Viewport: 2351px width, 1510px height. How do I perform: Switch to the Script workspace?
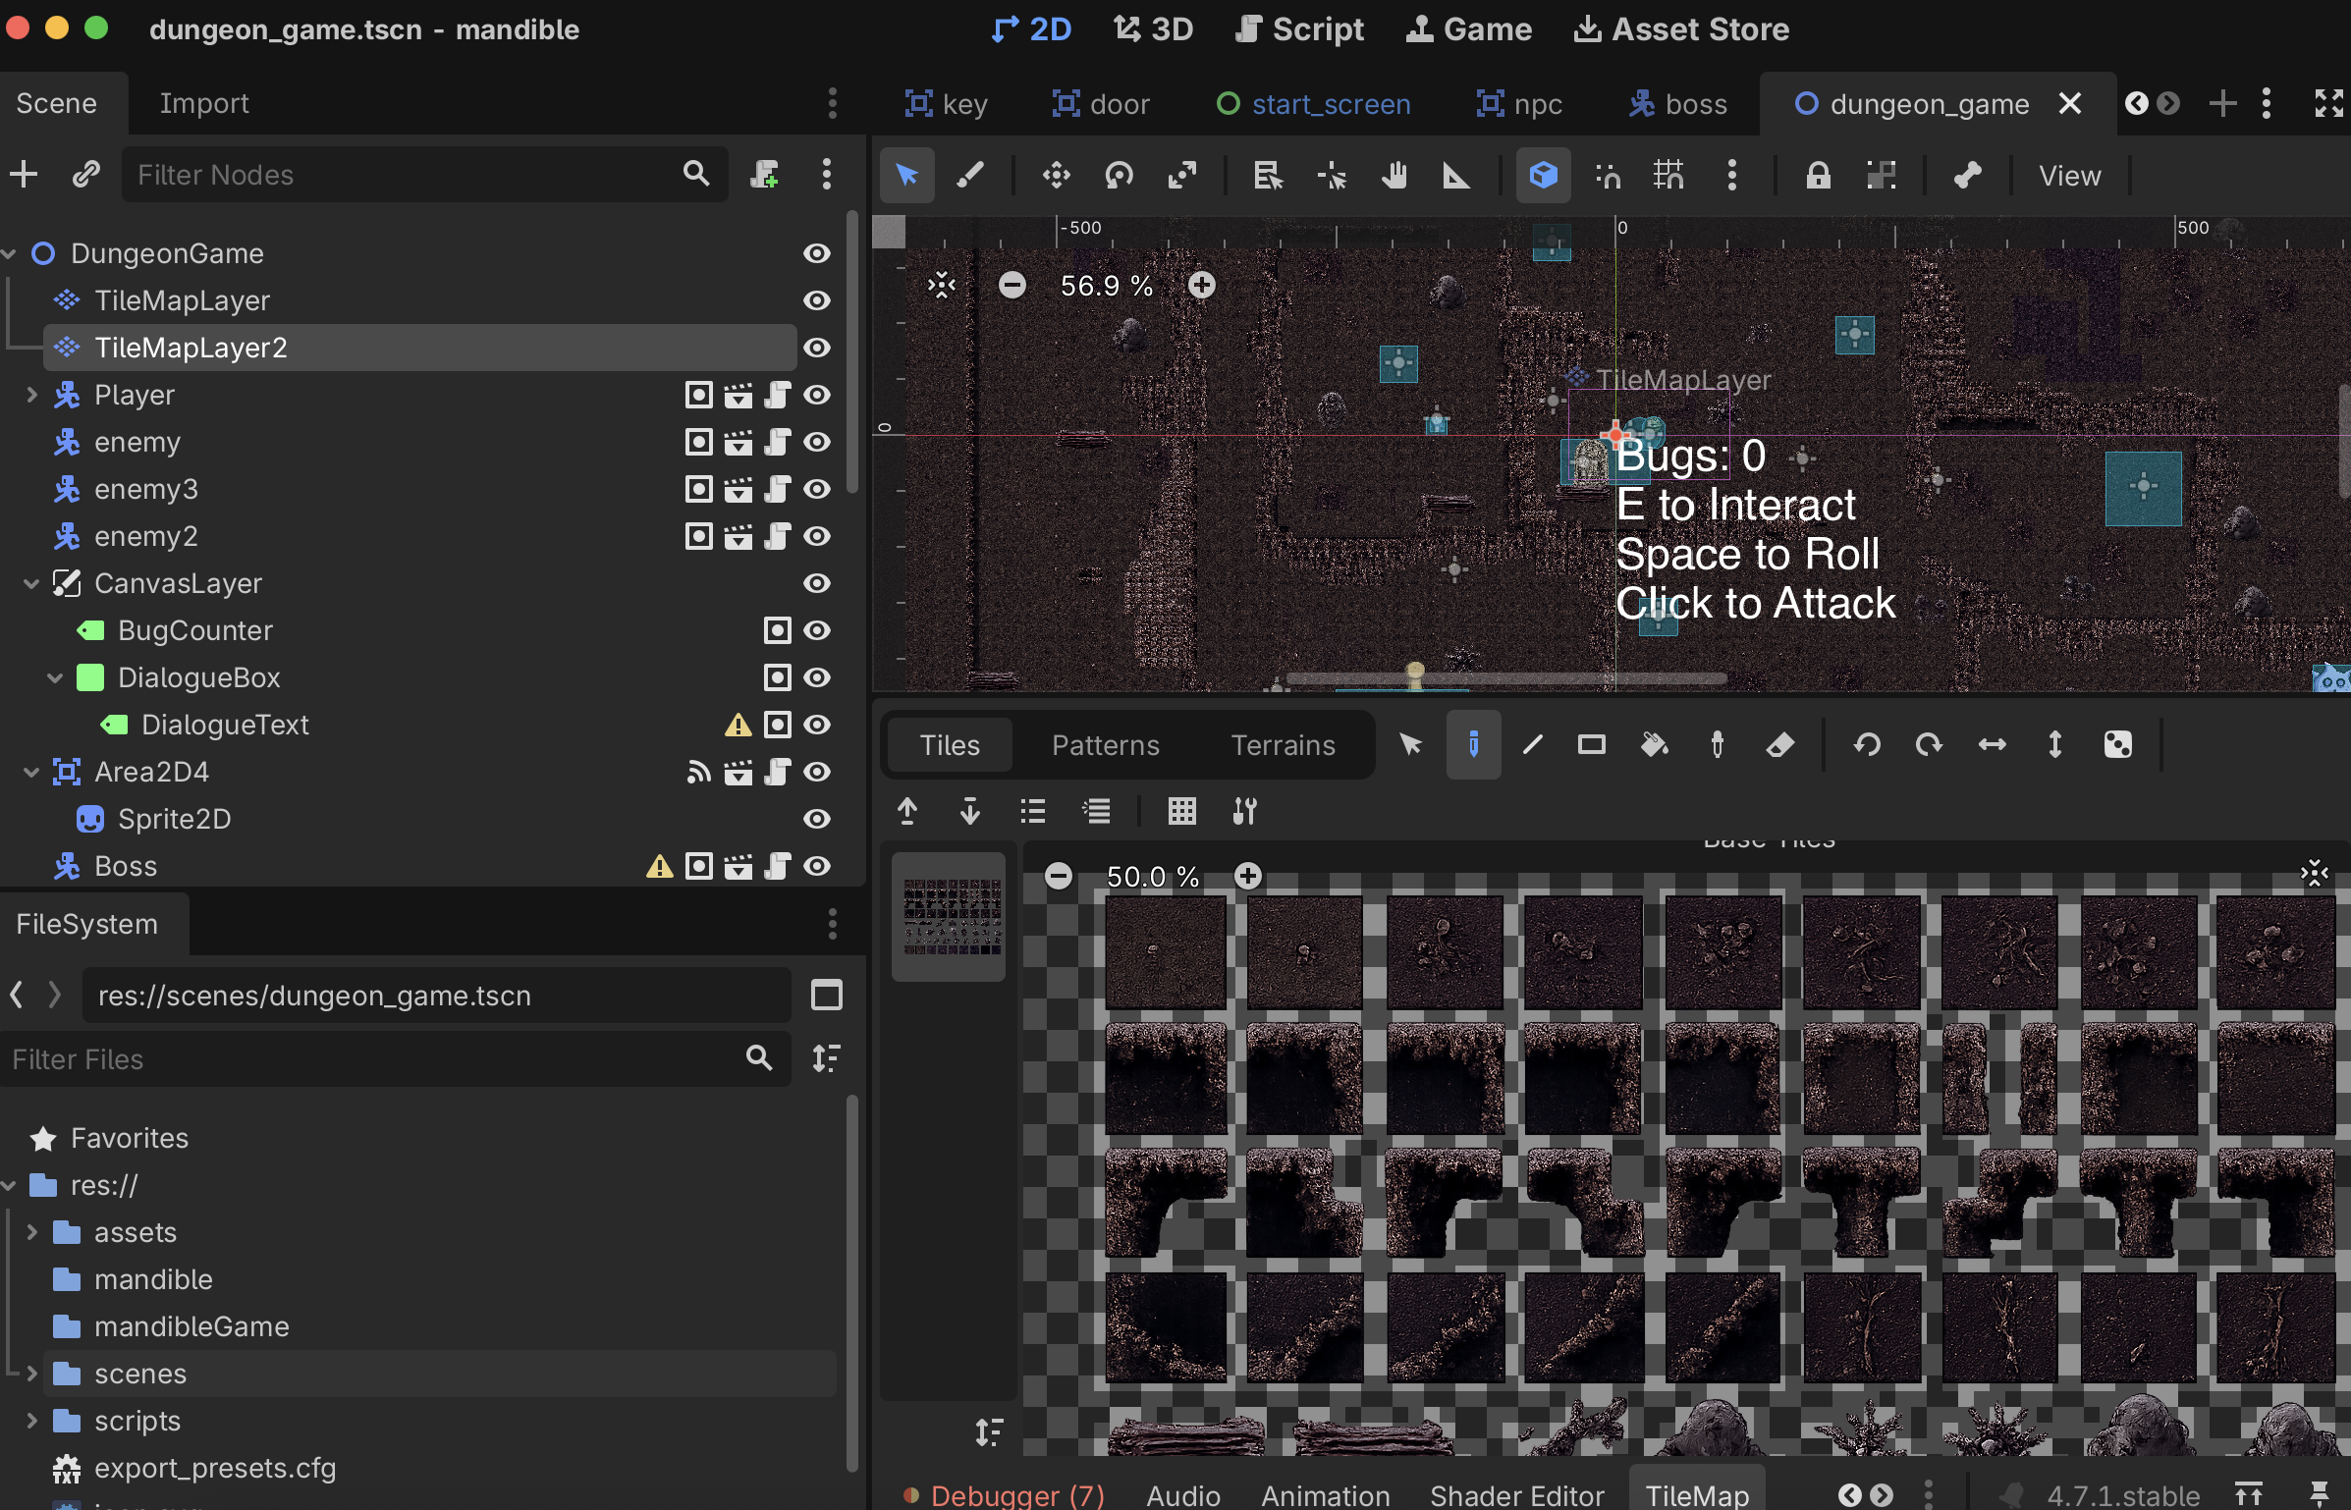click(1300, 29)
